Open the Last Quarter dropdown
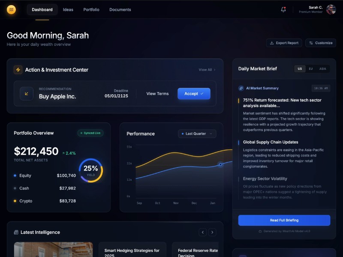This screenshot has height=257, width=343. [197, 134]
